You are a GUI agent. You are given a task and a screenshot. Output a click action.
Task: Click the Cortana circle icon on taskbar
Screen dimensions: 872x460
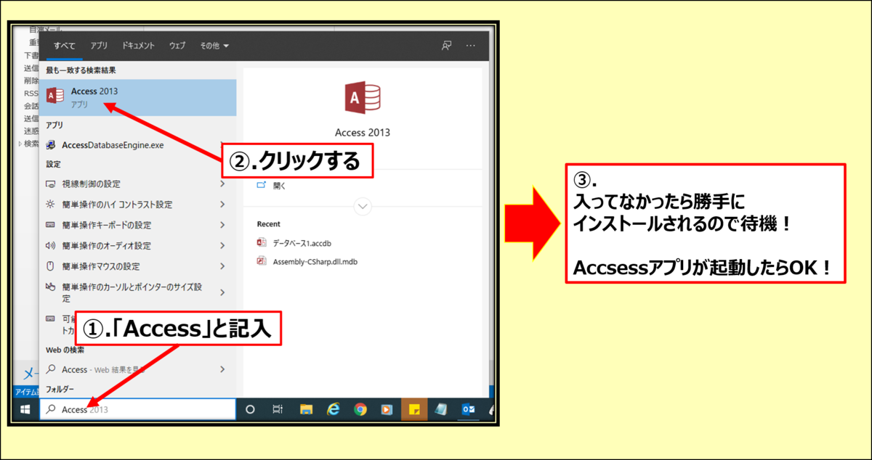click(250, 409)
